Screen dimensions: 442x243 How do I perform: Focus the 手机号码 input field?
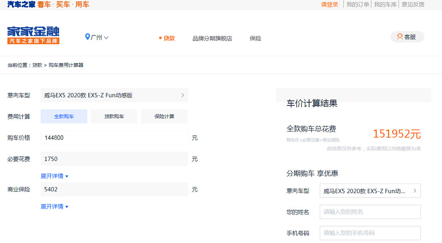tap(370, 233)
